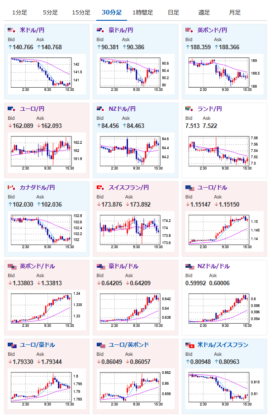Image resolution: width=269 pixels, height=415 pixels.
Task: Select the 1時間足 chart tab
Action: (x=142, y=13)
